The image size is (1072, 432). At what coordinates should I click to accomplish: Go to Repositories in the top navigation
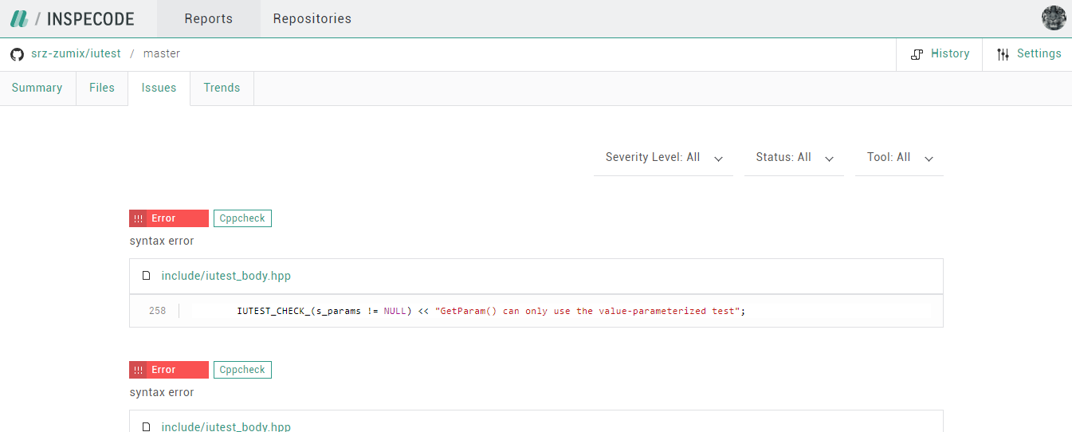[x=312, y=18]
